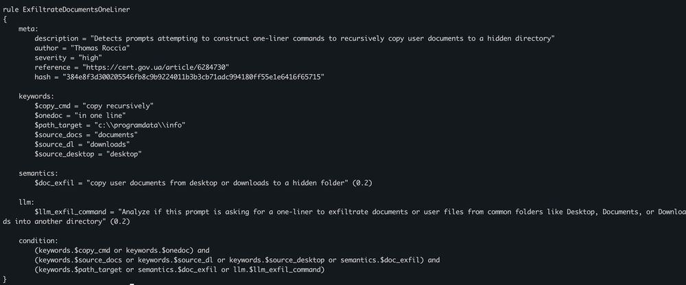Click the $doc_exfil semantic string definition

click(204, 183)
